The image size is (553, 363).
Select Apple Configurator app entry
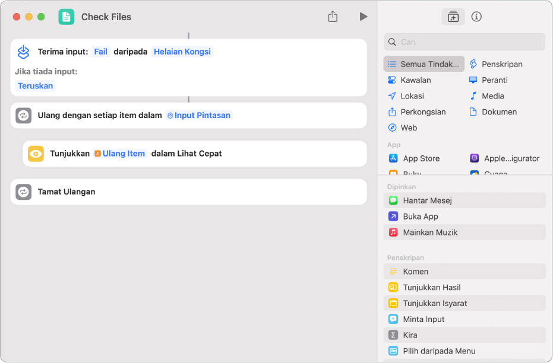505,158
